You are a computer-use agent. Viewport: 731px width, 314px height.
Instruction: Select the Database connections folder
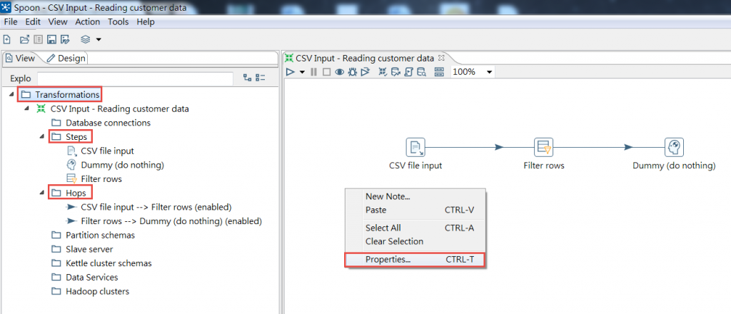coord(101,123)
